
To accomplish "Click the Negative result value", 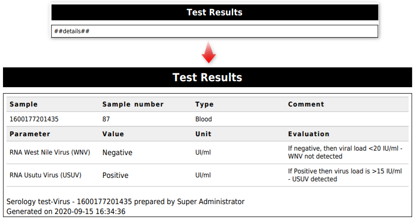I will [117, 153].
